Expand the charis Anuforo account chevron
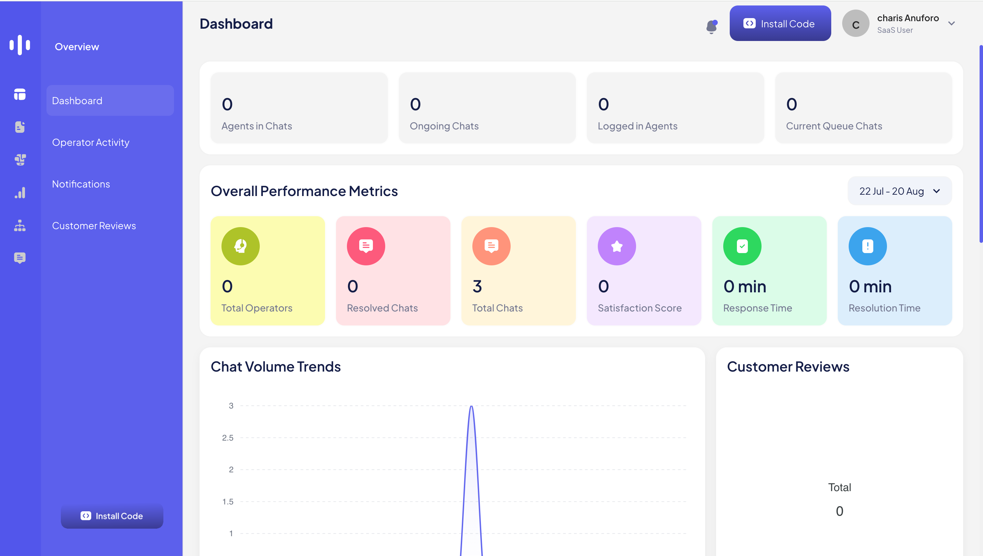Screen dimensions: 983x556 point(951,24)
